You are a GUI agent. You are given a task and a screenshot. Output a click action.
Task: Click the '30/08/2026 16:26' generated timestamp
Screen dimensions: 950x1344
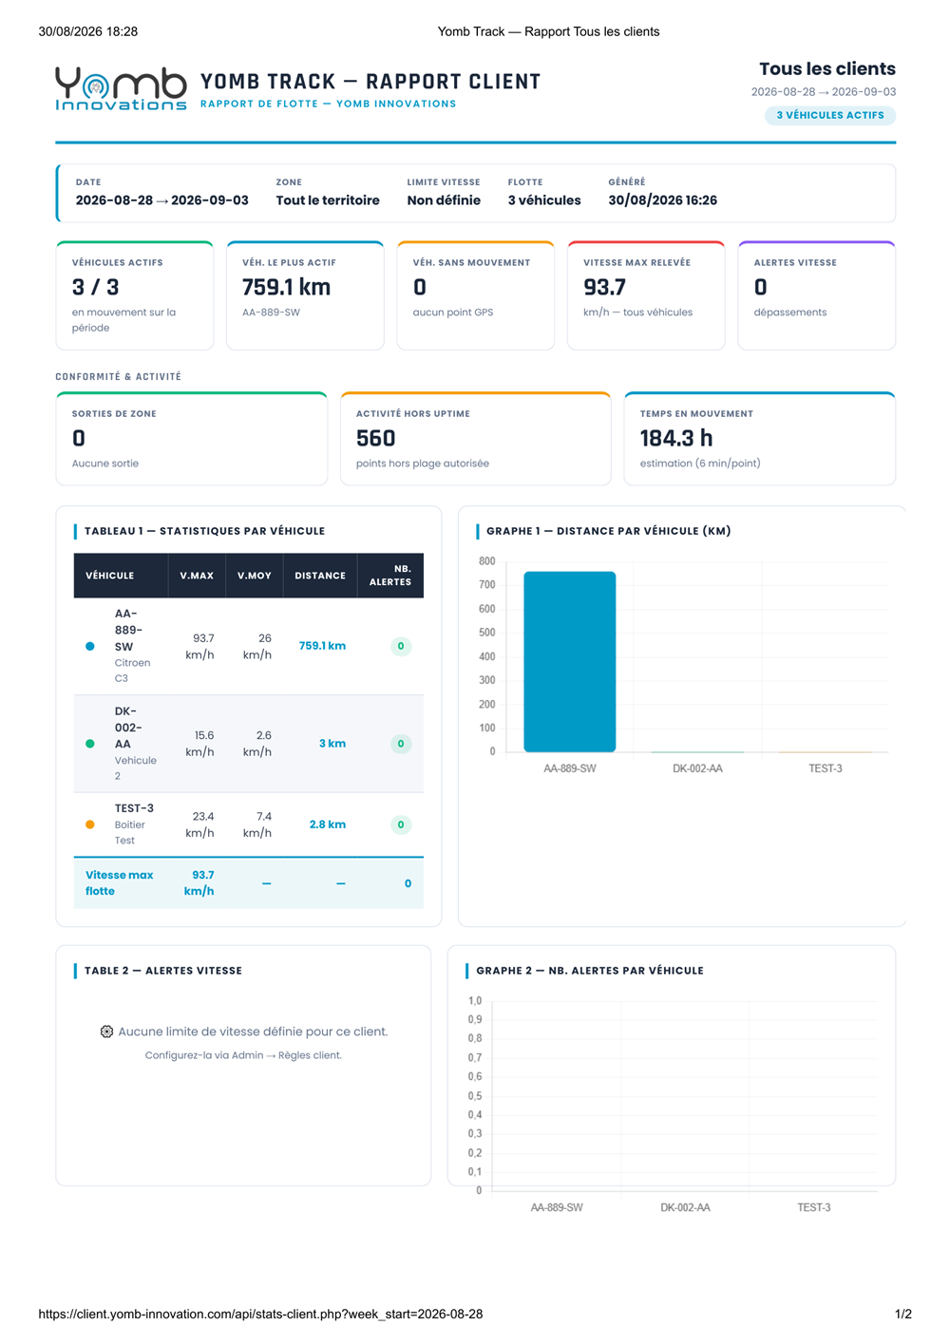663,200
